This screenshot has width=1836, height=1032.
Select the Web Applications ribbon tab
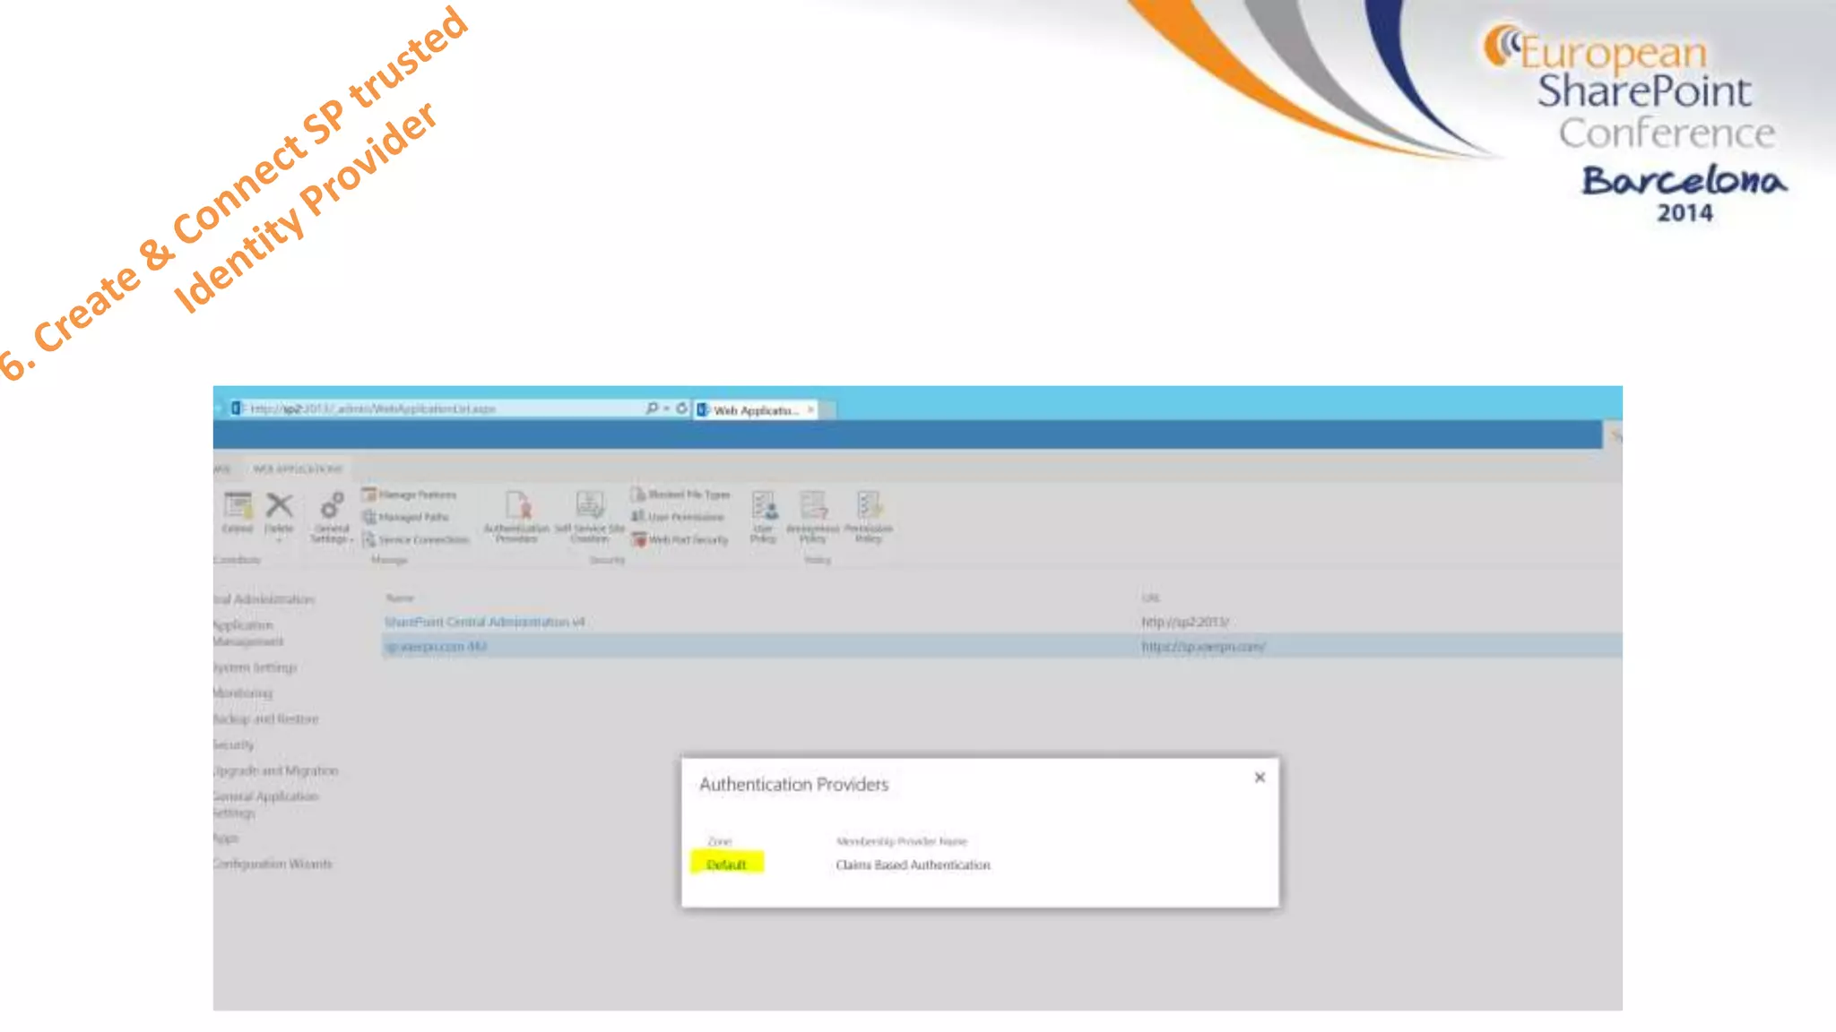click(298, 469)
